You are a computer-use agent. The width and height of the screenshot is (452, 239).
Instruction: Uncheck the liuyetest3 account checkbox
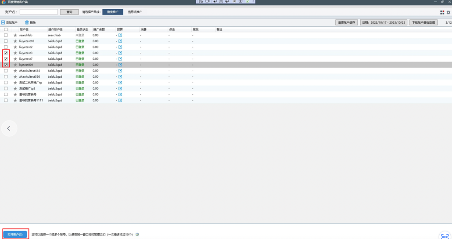(6, 53)
